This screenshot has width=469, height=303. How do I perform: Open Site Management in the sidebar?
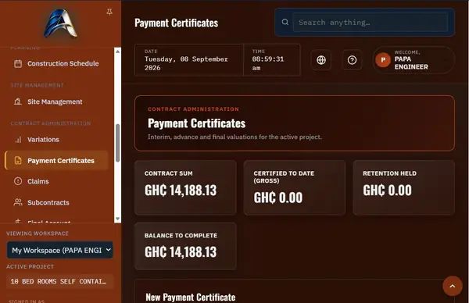point(57,102)
